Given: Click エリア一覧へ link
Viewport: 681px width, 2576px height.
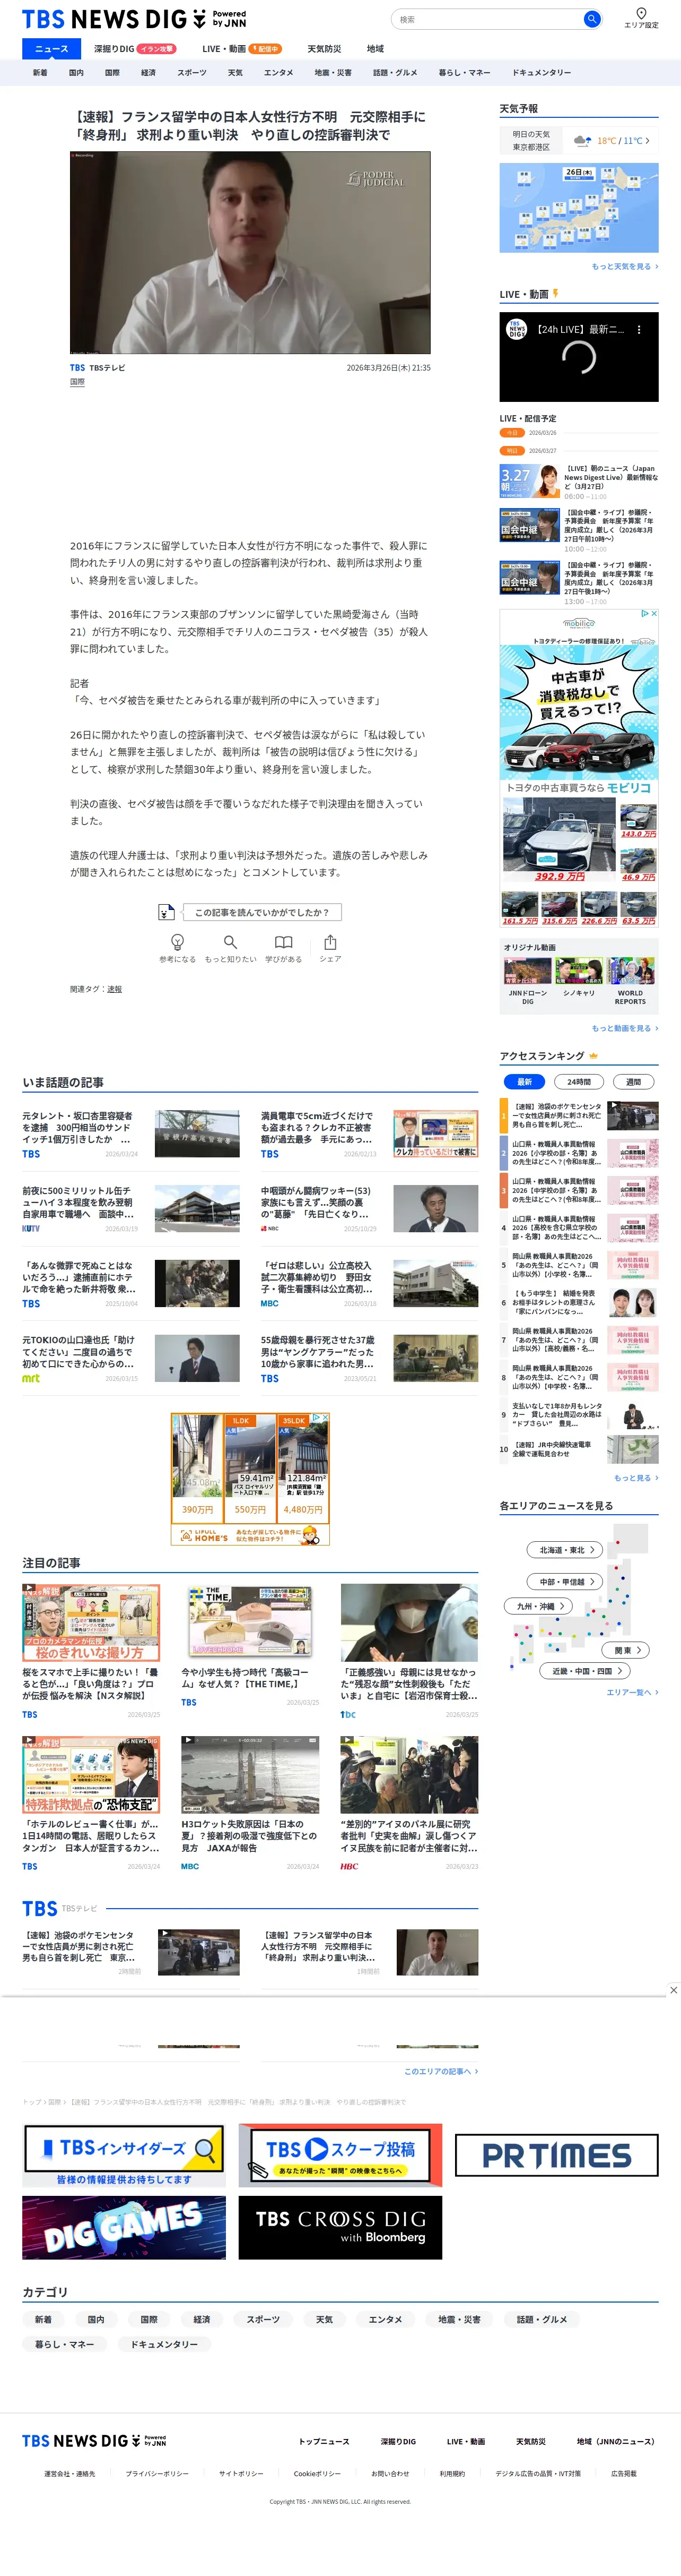Looking at the screenshot, I should [632, 1692].
